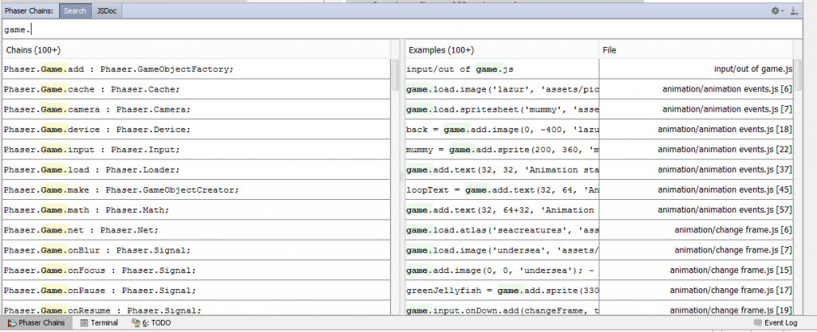This screenshot has height=332, width=817.
Task: Switch to the Search tab
Action: coord(75,11)
